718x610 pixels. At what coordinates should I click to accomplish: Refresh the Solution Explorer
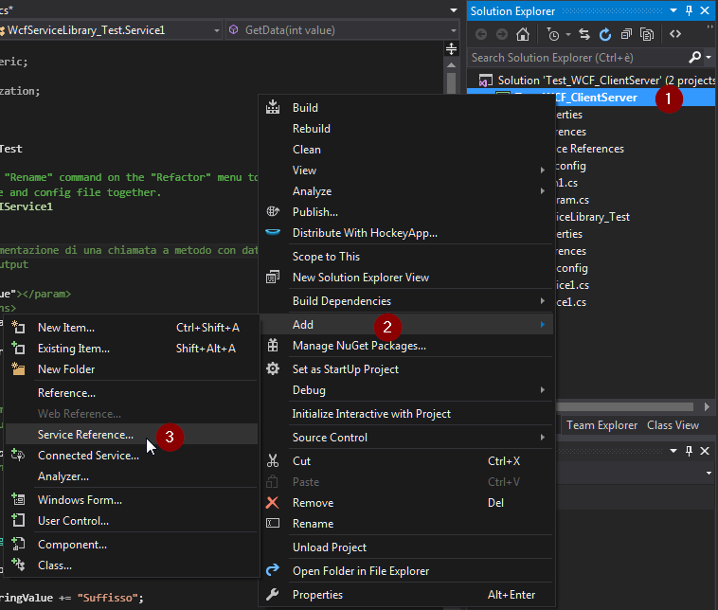tap(605, 34)
